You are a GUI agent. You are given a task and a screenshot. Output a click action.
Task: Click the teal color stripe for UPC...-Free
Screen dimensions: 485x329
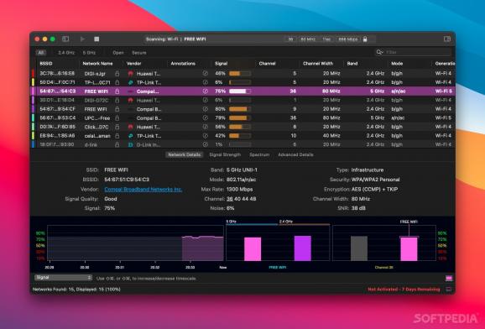pyautogui.click(x=33, y=118)
